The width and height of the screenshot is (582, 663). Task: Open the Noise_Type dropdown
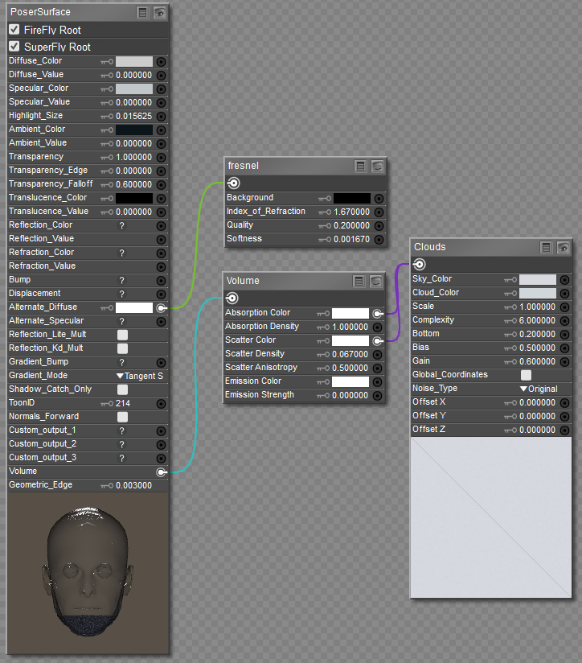pos(538,389)
